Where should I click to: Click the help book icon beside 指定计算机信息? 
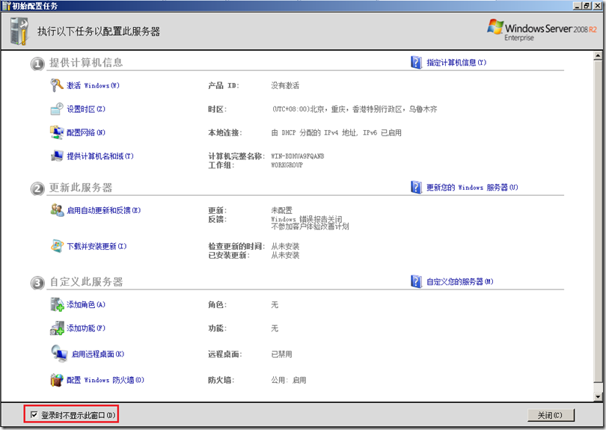416,62
